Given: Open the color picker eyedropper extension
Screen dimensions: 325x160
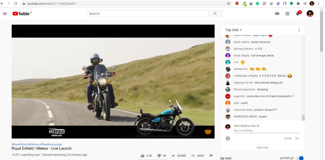Looking at the screenshot, I should pyautogui.click(x=244, y=4).
